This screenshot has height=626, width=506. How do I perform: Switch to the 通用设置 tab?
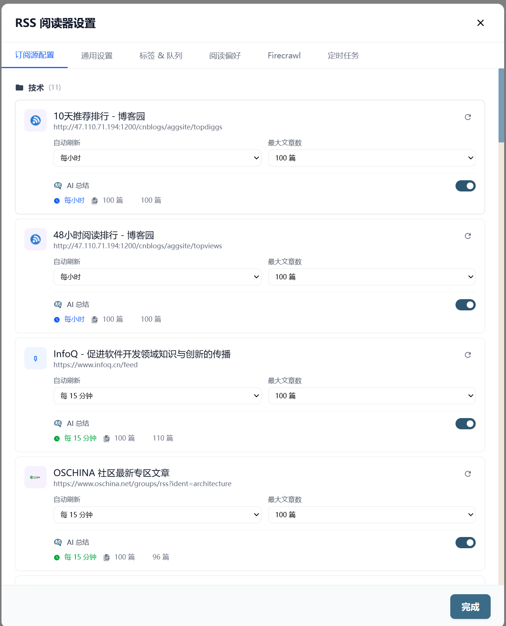pos(97,56)
